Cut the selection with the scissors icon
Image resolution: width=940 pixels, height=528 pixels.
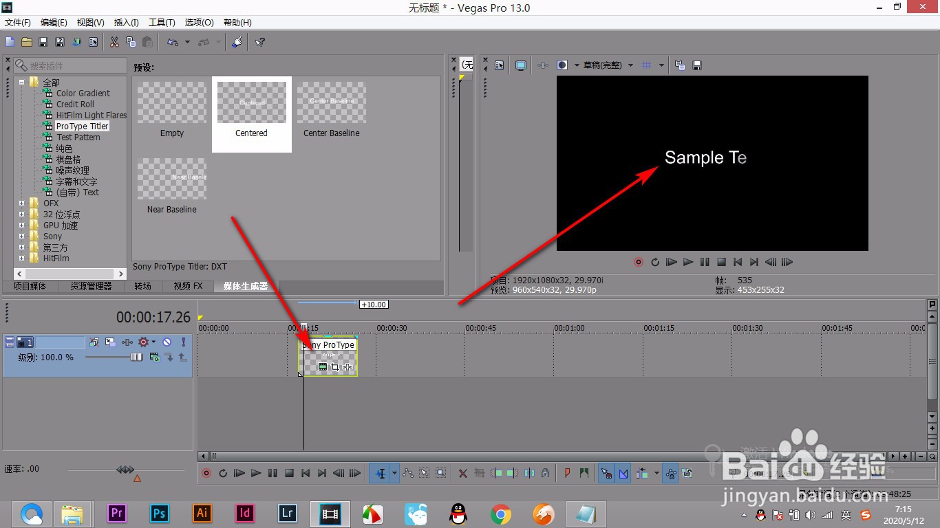click(x=114, y=42)
